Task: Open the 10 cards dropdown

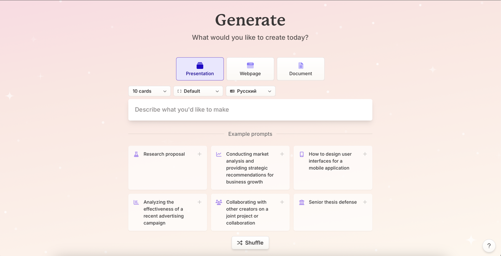Action: click(x=149, y=91)
